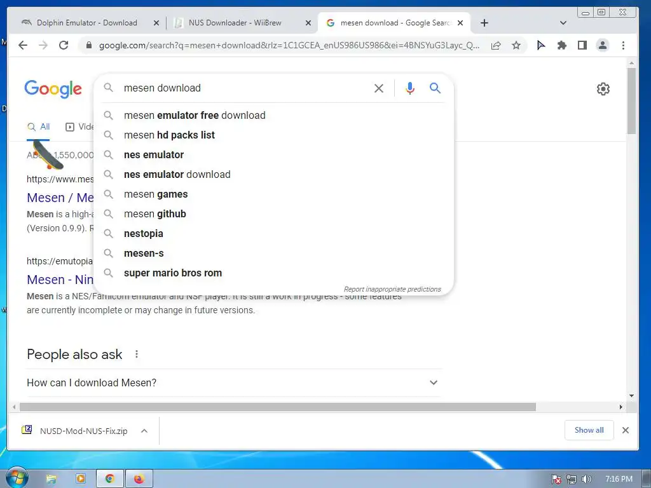Open More options beside People also ask
651x488 pixels.
coord(137,354)
